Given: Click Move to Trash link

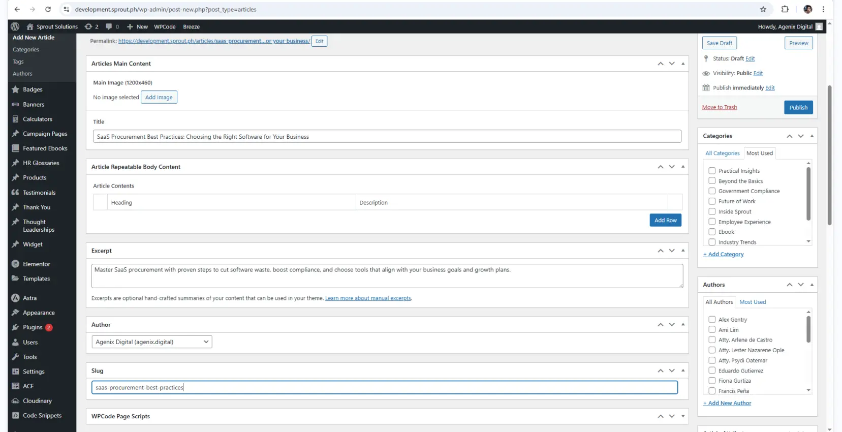Looking at the screenshot, I should 719,107.
